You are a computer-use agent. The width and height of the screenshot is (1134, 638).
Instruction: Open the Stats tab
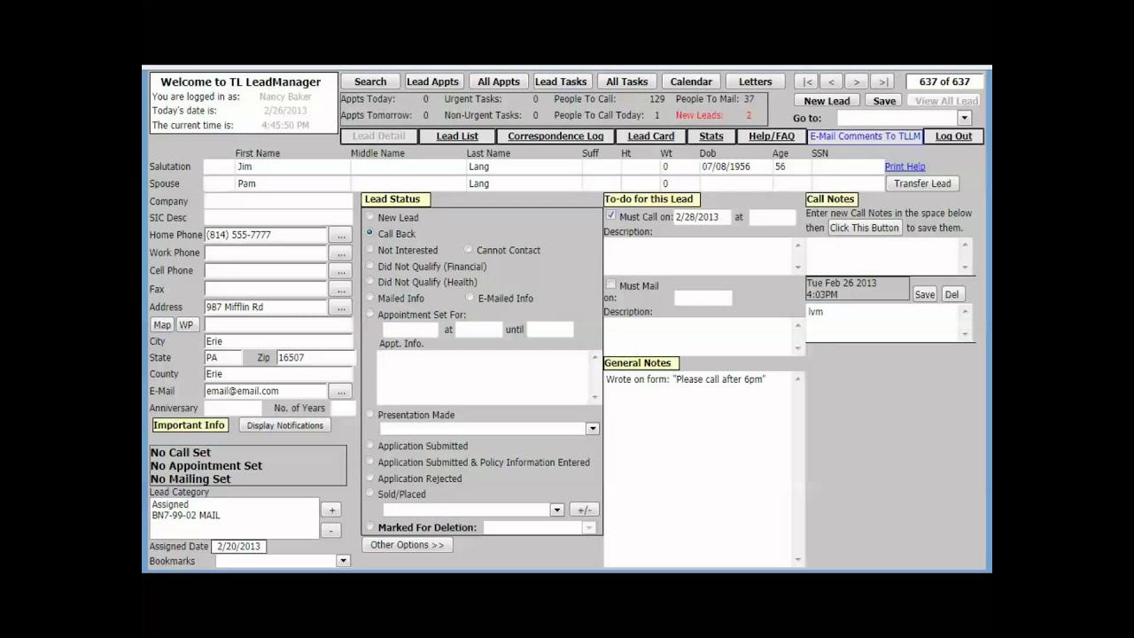[x=711, y=136]
